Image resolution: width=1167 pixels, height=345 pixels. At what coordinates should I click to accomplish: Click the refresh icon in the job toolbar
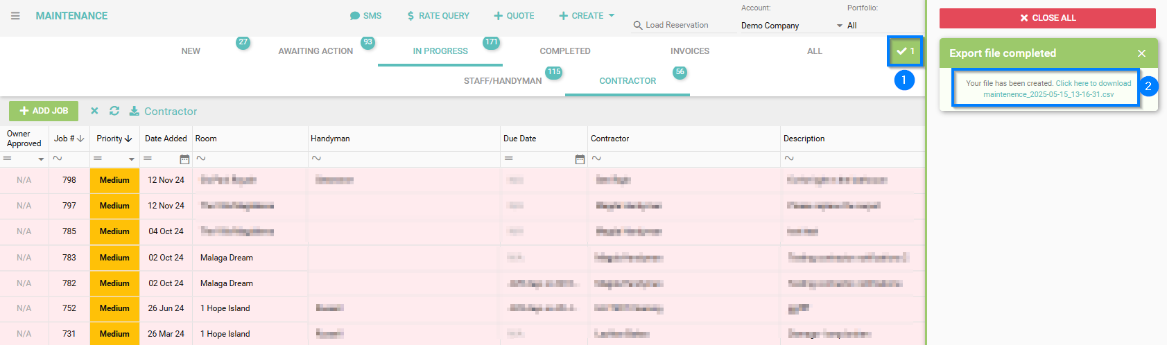click(114, 111)
